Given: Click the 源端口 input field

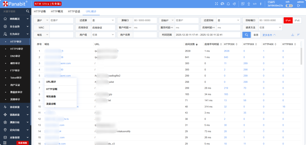Looking at the screenshot, I should (145, 20).
